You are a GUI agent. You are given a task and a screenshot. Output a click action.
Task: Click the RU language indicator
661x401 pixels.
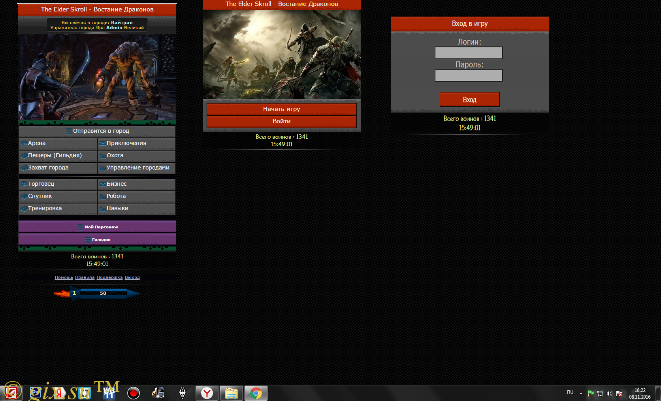click(x=570, y=392)
